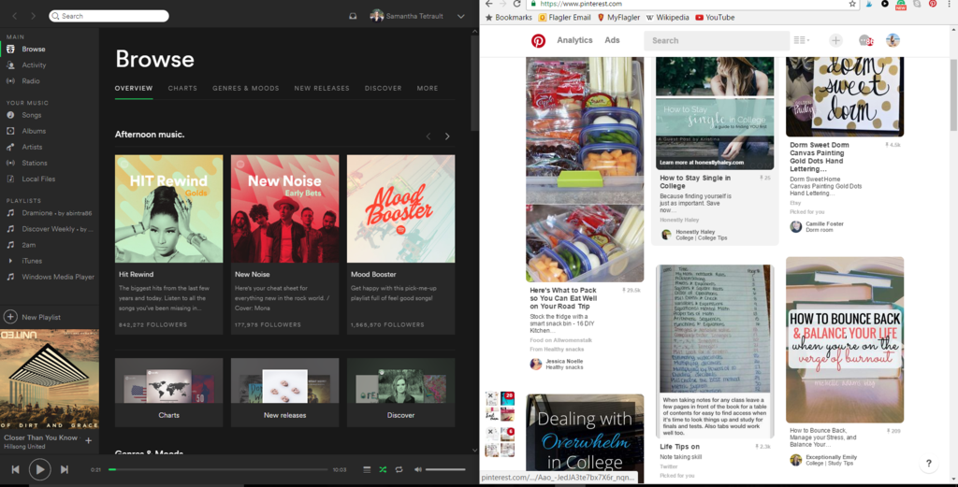Click Pinterest add pin plus button
This screenshot has width=958, height=487.
[x=835, y=40]
